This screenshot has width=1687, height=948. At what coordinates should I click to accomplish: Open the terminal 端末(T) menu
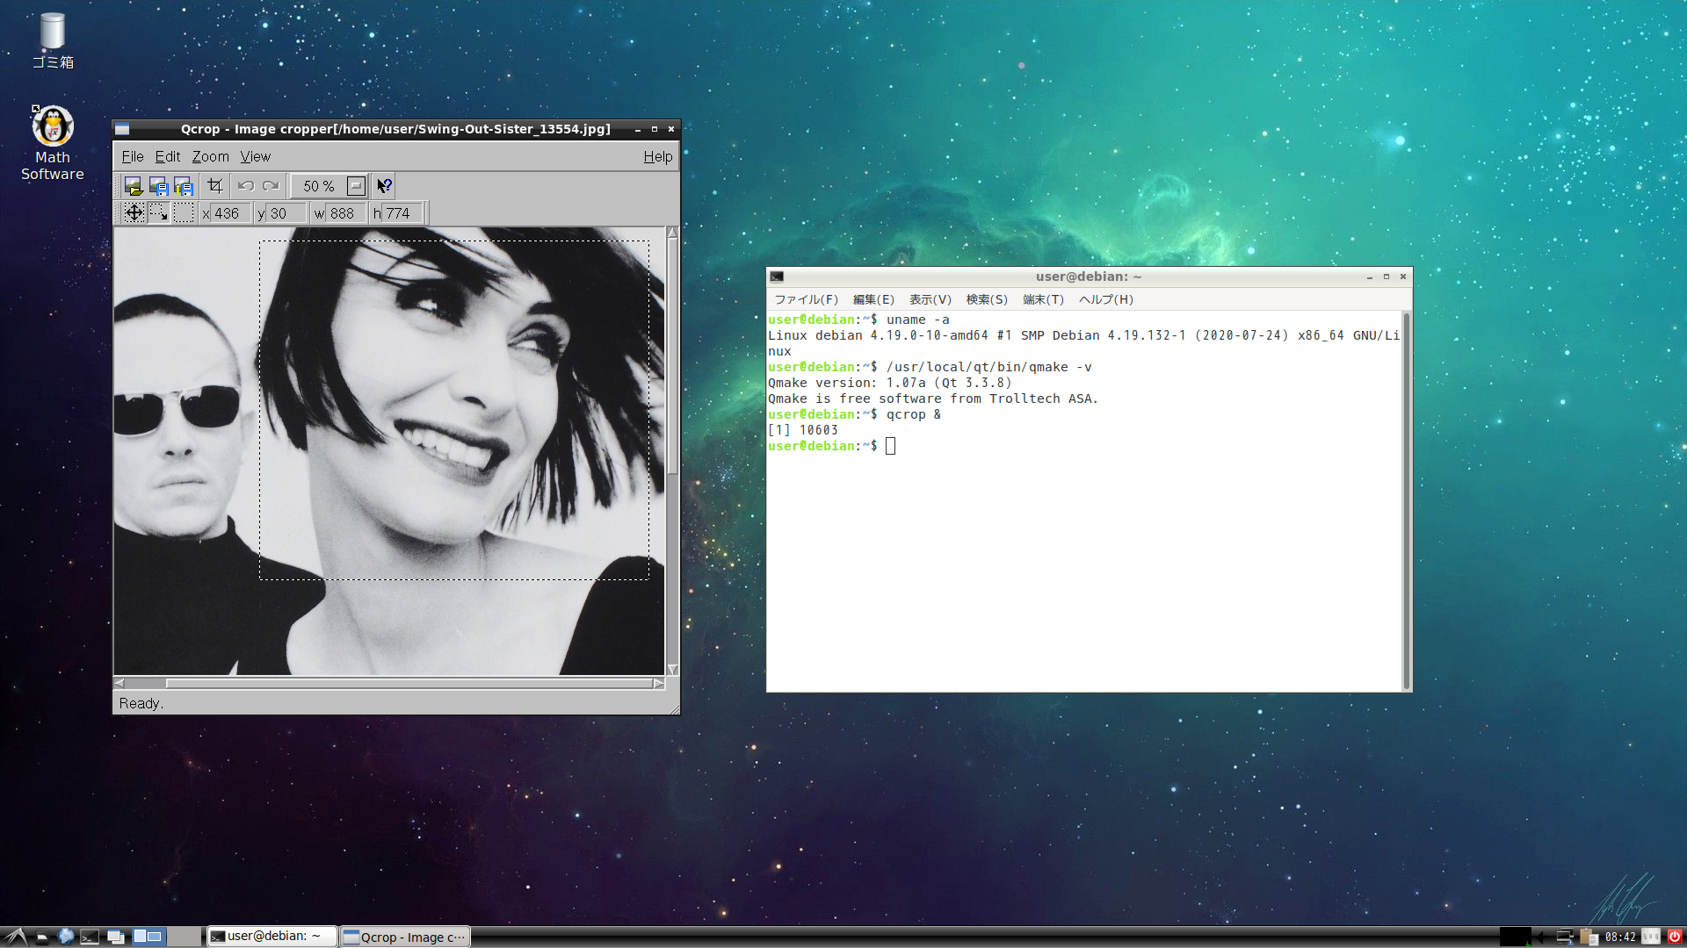(1044, 299)
